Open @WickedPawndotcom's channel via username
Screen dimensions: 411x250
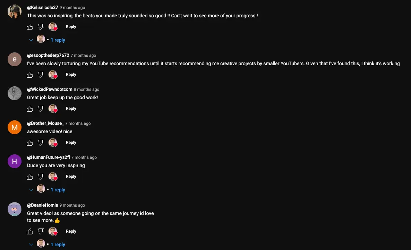coord(50,89)
